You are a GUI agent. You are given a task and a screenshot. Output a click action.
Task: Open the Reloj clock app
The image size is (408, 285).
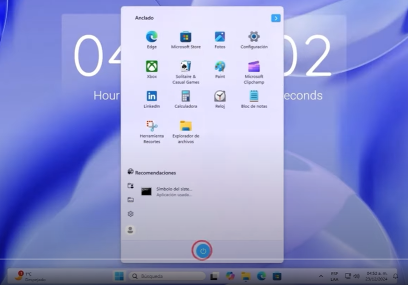(220, 99)
